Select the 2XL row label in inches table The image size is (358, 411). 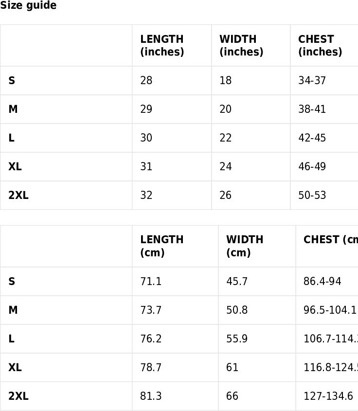tap(18, 196)
